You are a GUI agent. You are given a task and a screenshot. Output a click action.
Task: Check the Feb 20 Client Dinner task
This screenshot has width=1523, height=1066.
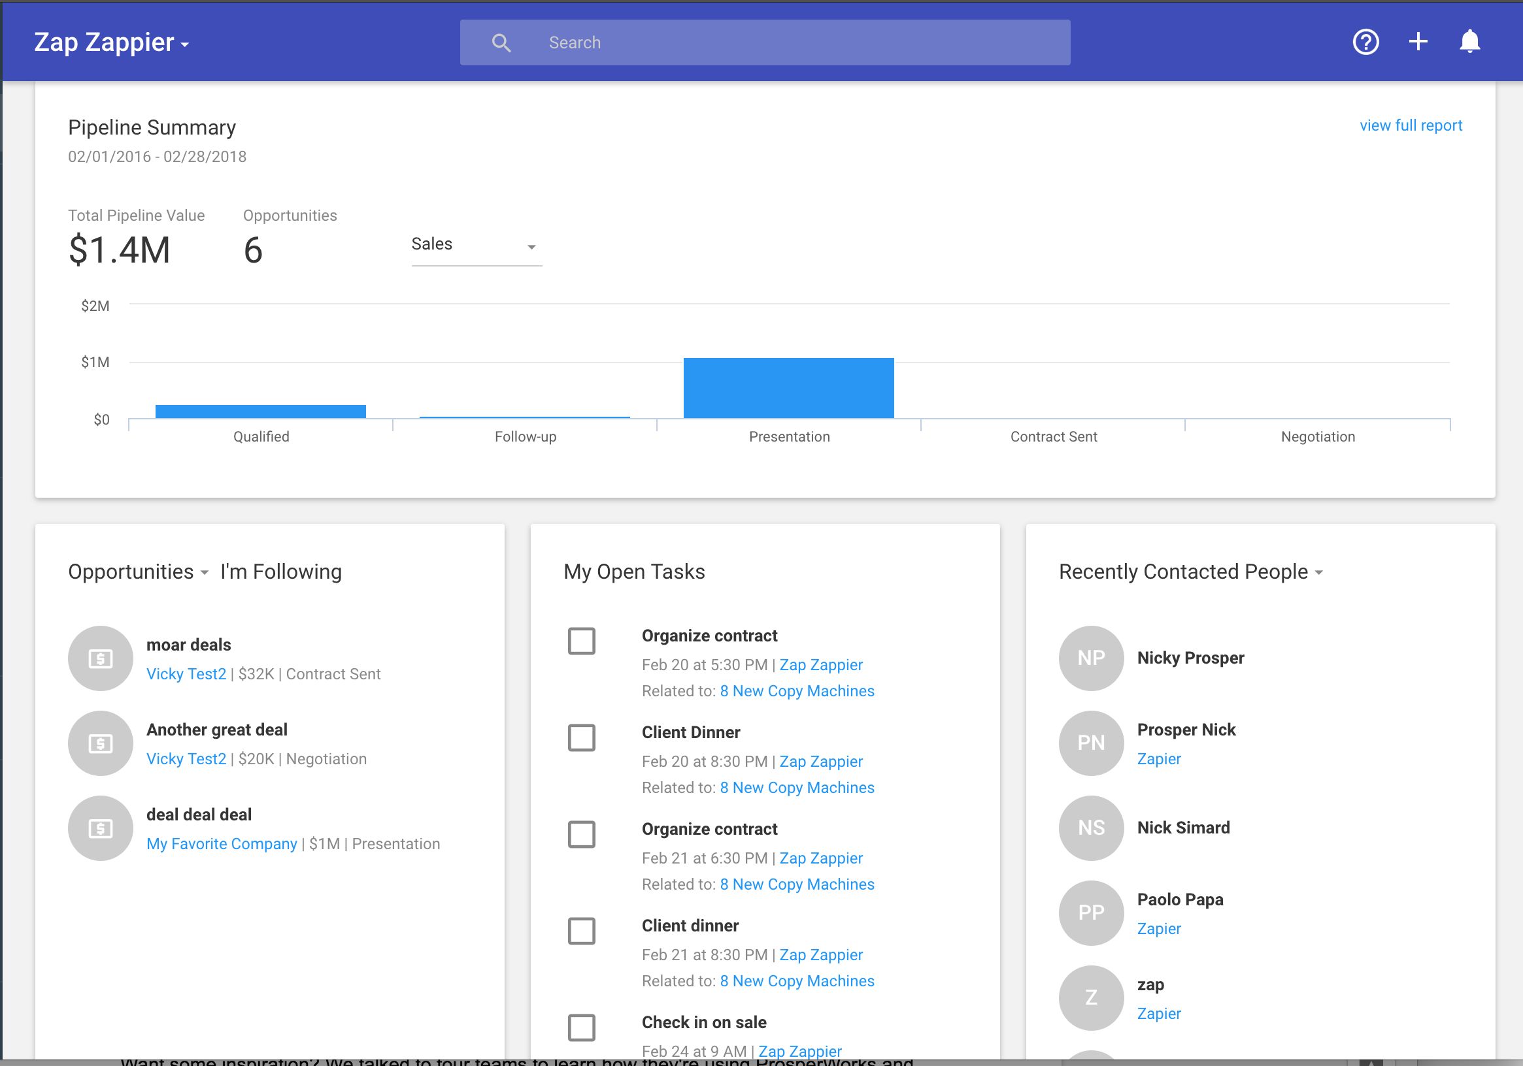[x=581, y=738]
